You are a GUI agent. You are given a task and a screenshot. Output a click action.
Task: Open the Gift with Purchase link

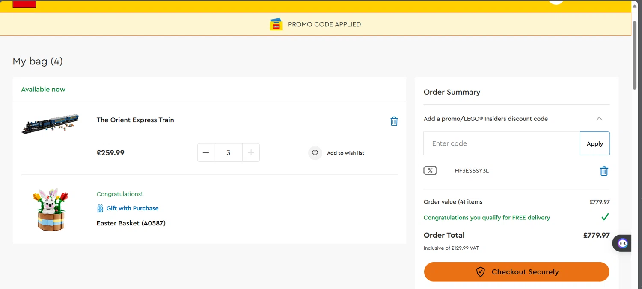point(132,208)
